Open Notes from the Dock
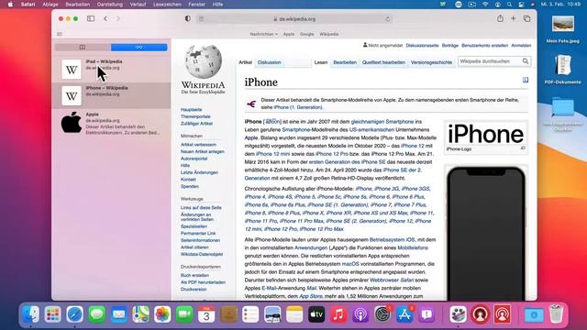587x330 pixels. tap(294, 314)
